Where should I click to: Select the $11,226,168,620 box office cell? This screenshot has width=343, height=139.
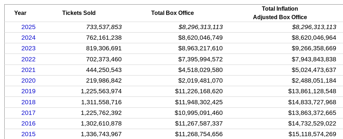tap(199, 91)
